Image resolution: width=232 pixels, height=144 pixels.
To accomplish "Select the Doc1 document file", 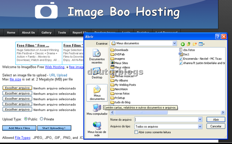I will [x=184, y=54].
